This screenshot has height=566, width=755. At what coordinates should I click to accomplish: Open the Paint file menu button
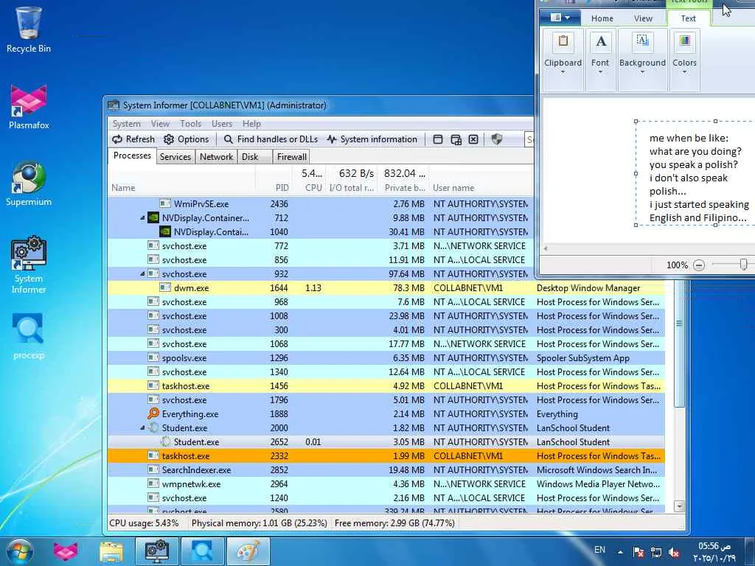point(560,18)
